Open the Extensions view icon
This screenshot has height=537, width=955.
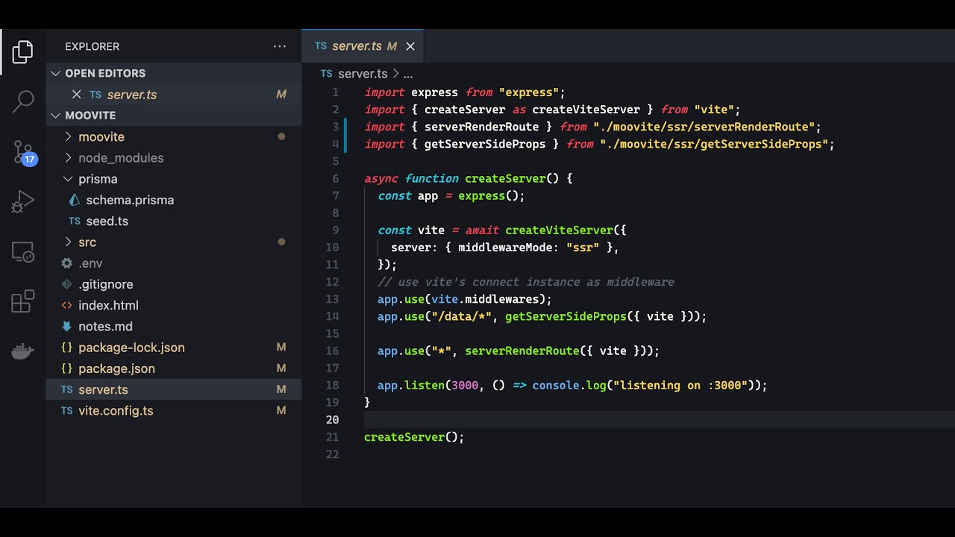[22, 301]
